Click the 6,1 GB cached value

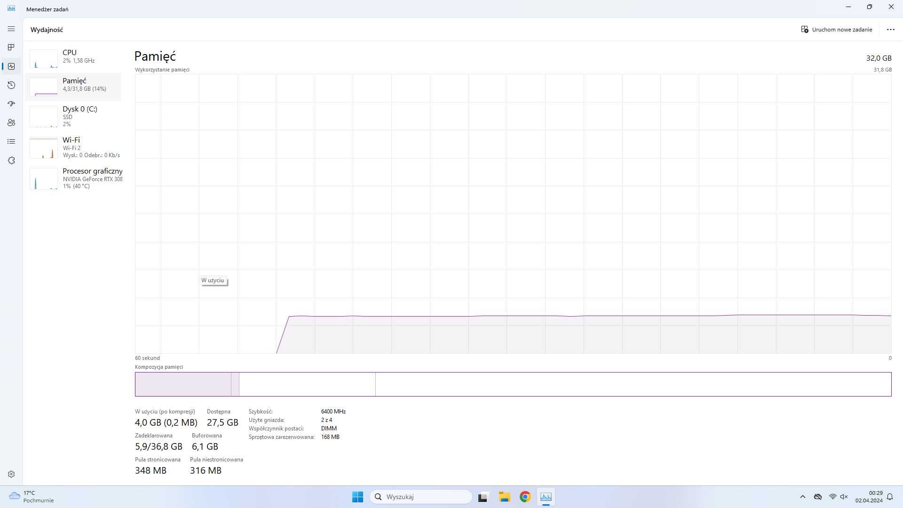click(205, 446)
